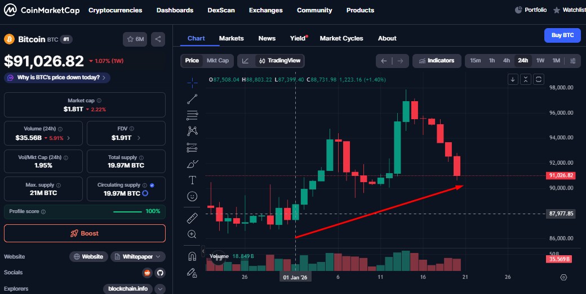Open the Community menu

(314, 11)
